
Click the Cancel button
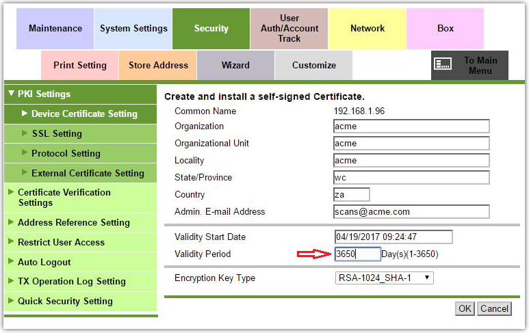[x=494, y=308]
